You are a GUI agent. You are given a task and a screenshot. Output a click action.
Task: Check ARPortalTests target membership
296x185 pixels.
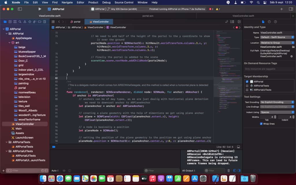(x=247, y=85)
